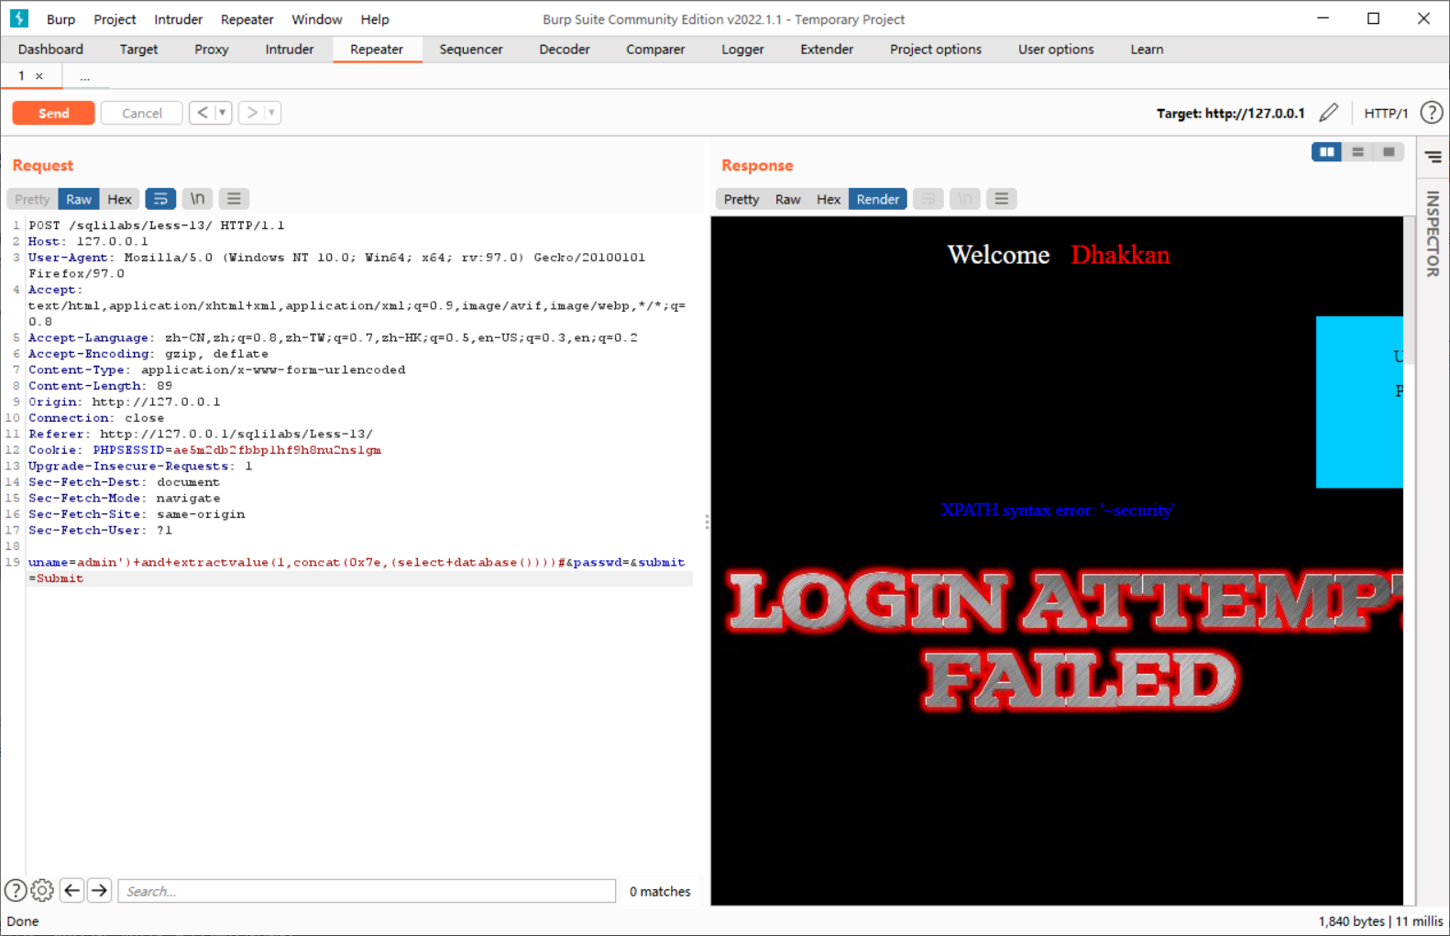Toggle the HTTP/1 protocol selector
The width and height of the screenshot is (1450, 936).
(1385, 113)
